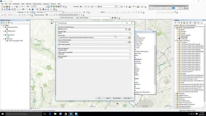Click the Output raster path field

93,38
